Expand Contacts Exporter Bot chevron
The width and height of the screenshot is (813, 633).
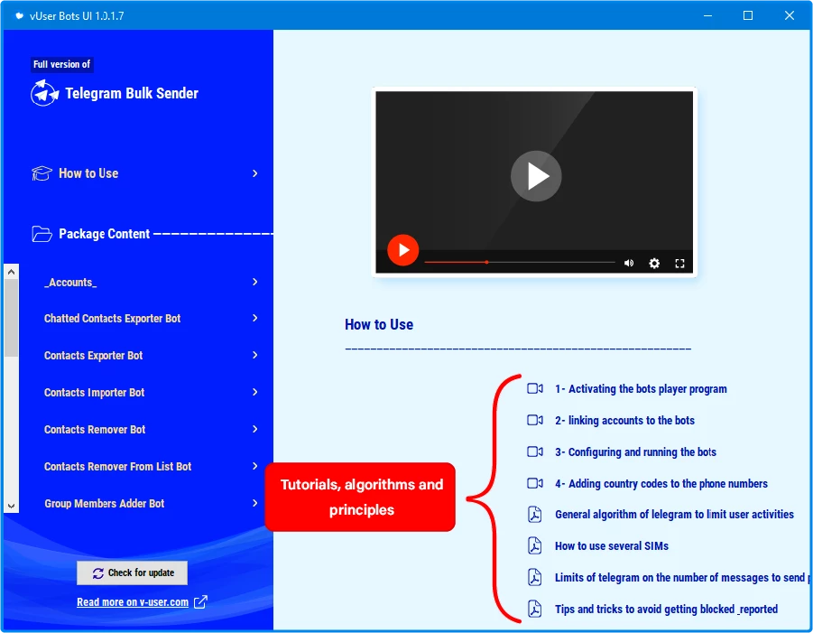254,355
